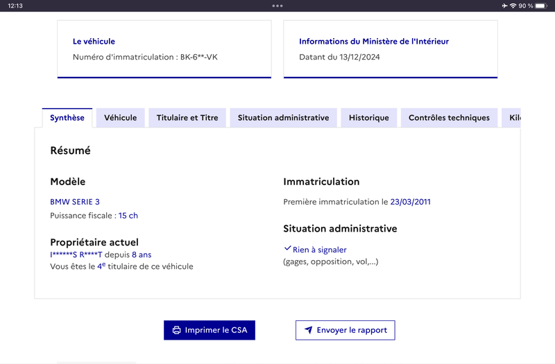Click the paper plane icon in Envoyer le rapport
This screenshot has width=555, height=364.
click(309, 330)
